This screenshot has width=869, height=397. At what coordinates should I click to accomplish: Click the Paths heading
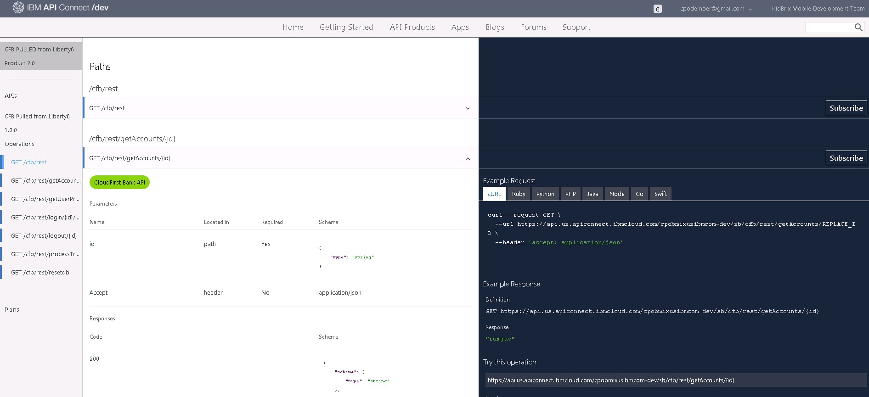[100, 67]
